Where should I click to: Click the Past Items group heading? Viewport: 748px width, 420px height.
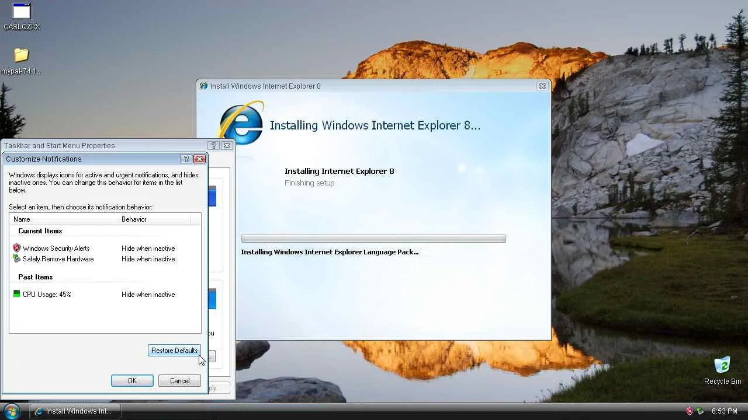tap(35, 277)
